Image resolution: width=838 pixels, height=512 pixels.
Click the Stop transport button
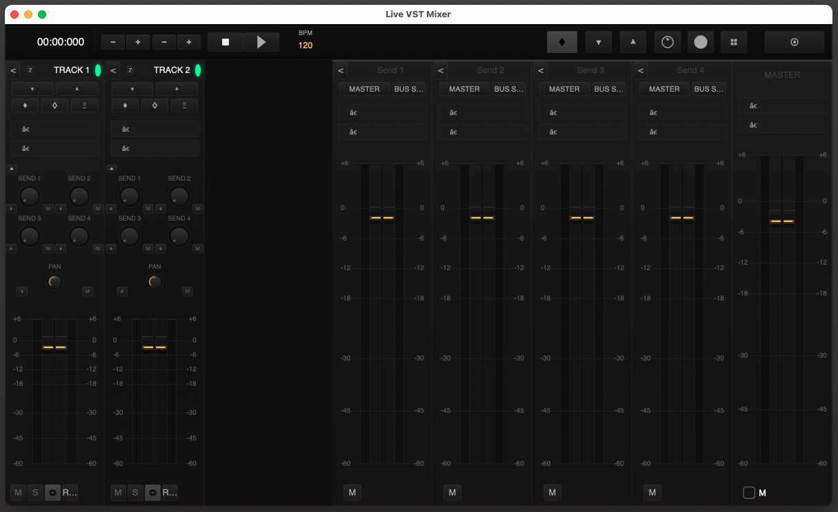coord(225,42)
